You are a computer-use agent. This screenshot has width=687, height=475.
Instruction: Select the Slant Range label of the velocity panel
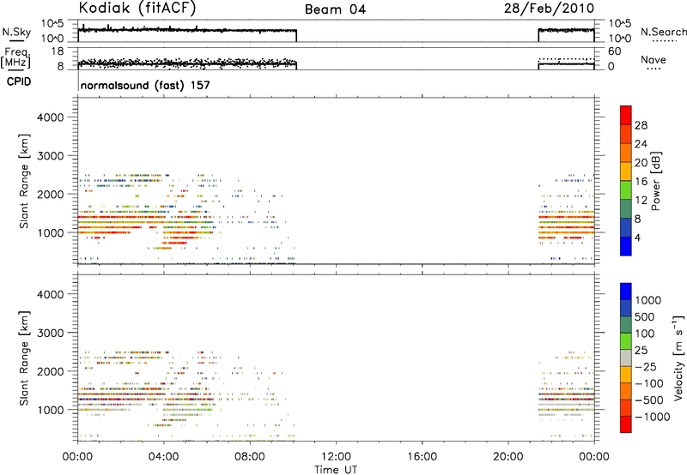pyautogui.click(x=24, y=358)
